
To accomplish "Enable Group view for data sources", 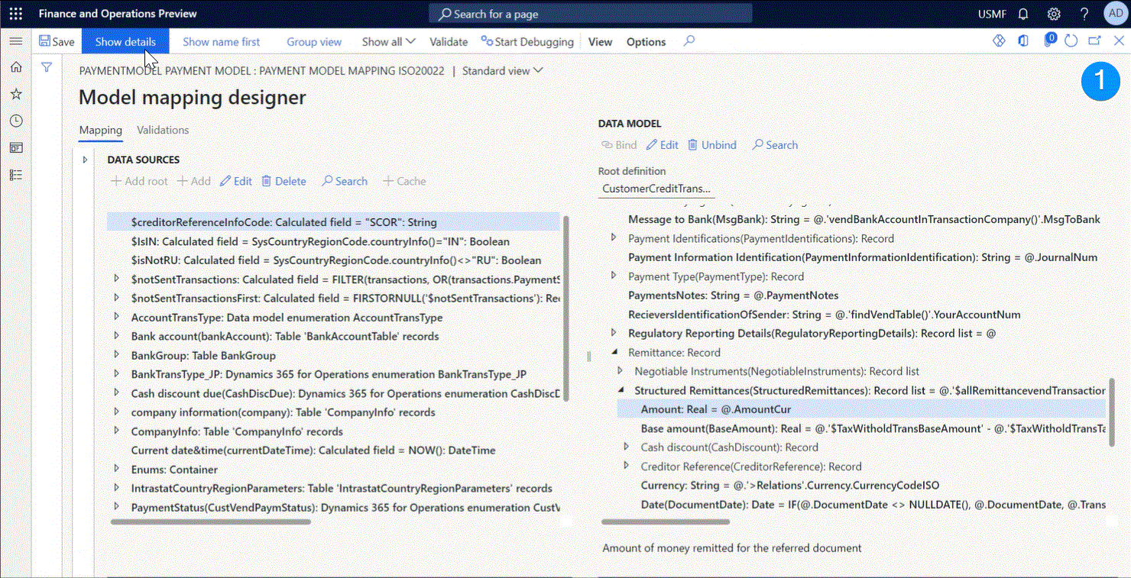I will point(313,41).
